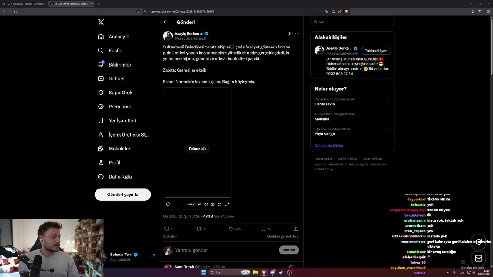
Task: Click the video progress bar
Action: coord(198,197)
